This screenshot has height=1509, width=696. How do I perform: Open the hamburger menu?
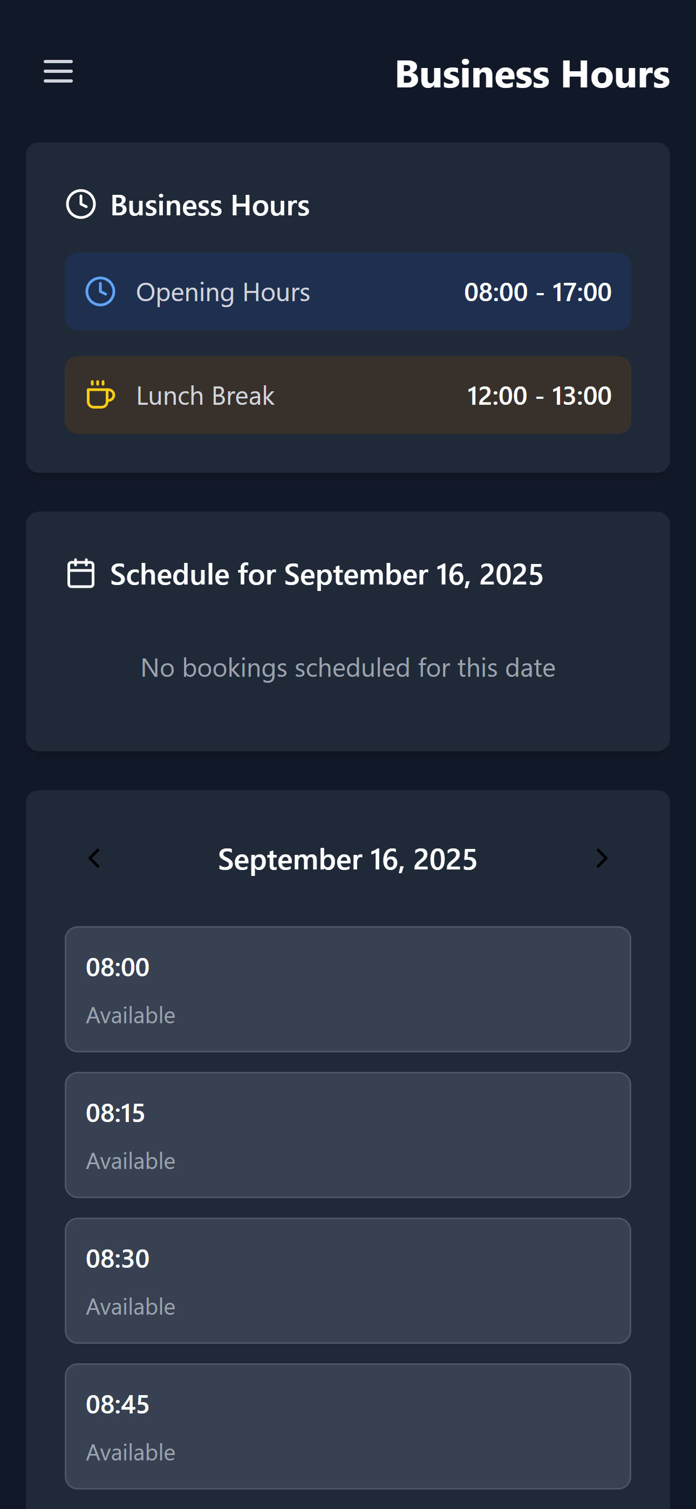[58, 71]
